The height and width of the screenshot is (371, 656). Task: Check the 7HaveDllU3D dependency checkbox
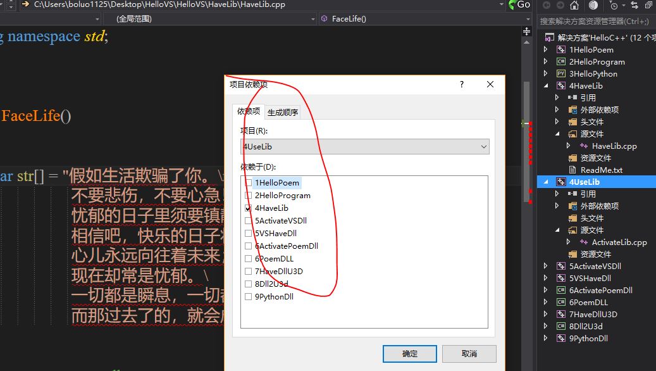[248, 272]
